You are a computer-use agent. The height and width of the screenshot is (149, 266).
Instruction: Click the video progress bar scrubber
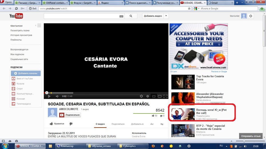[47, 93]
